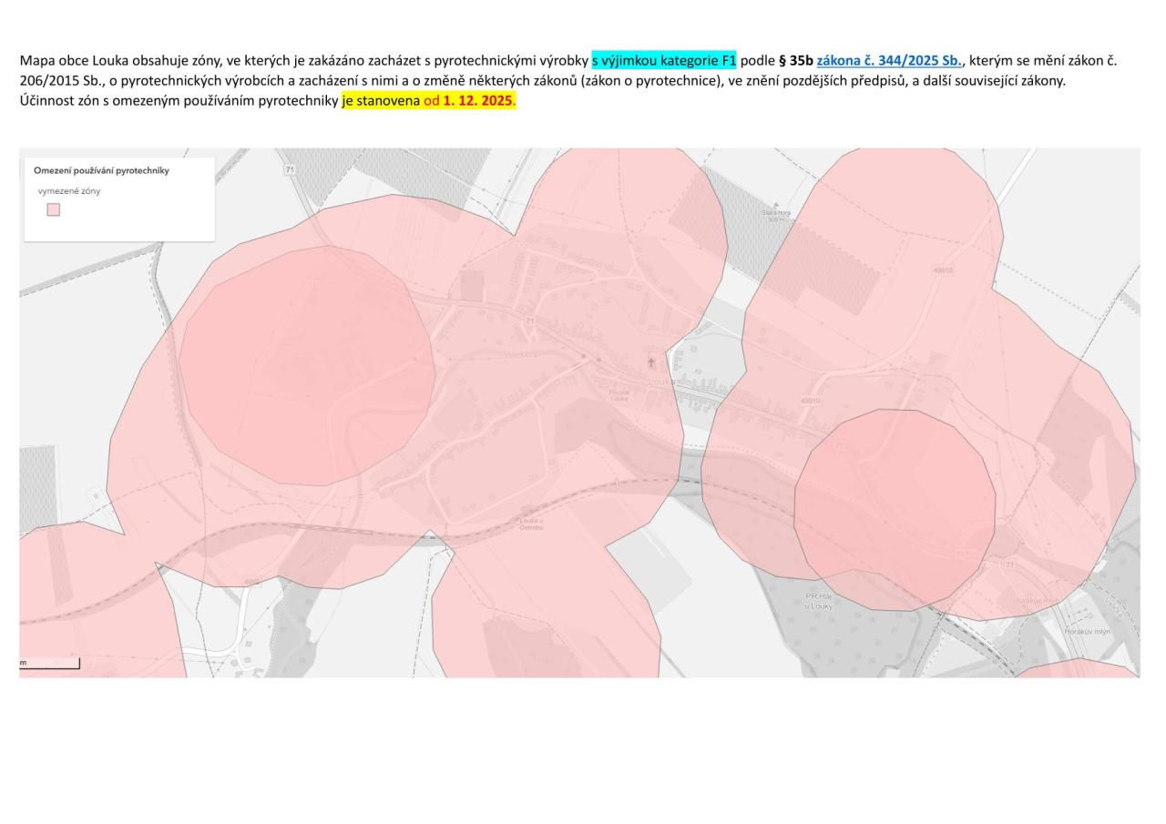Click the church cross icon on map
This screenshot has height=824, width=1166.
point(650,362)
